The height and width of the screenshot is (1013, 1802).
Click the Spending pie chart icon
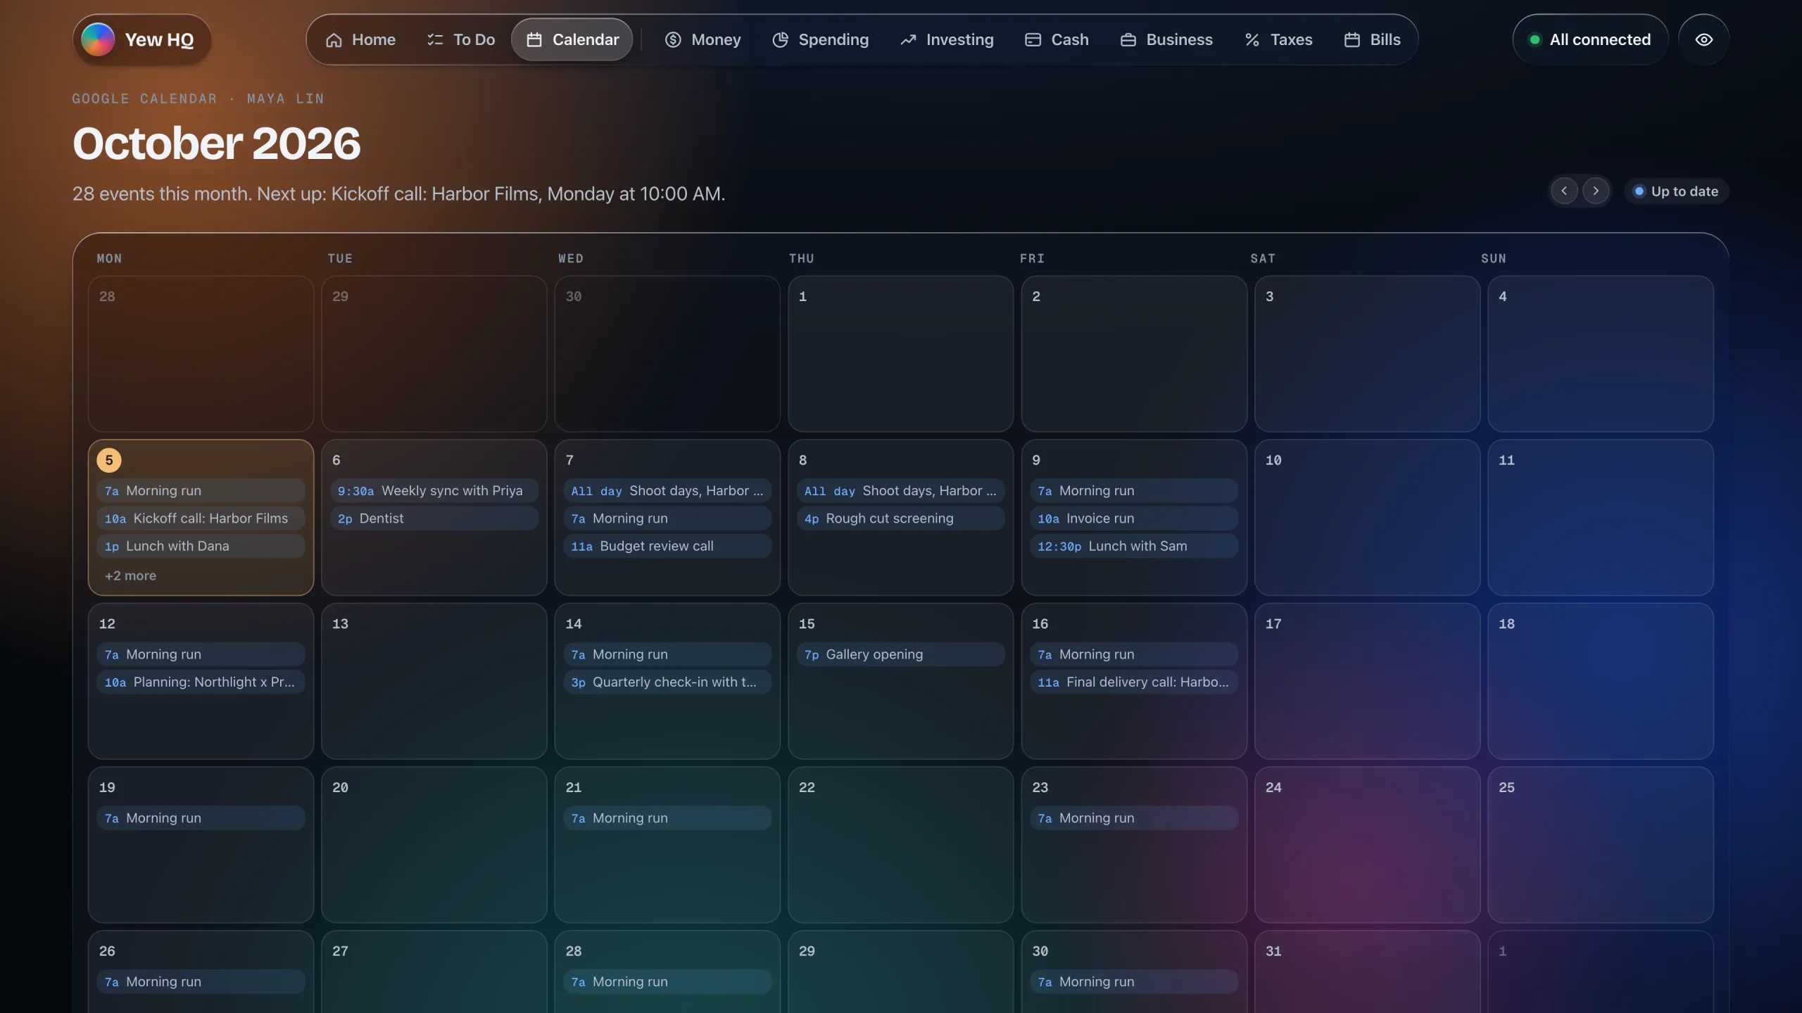(x=780, y=40)
